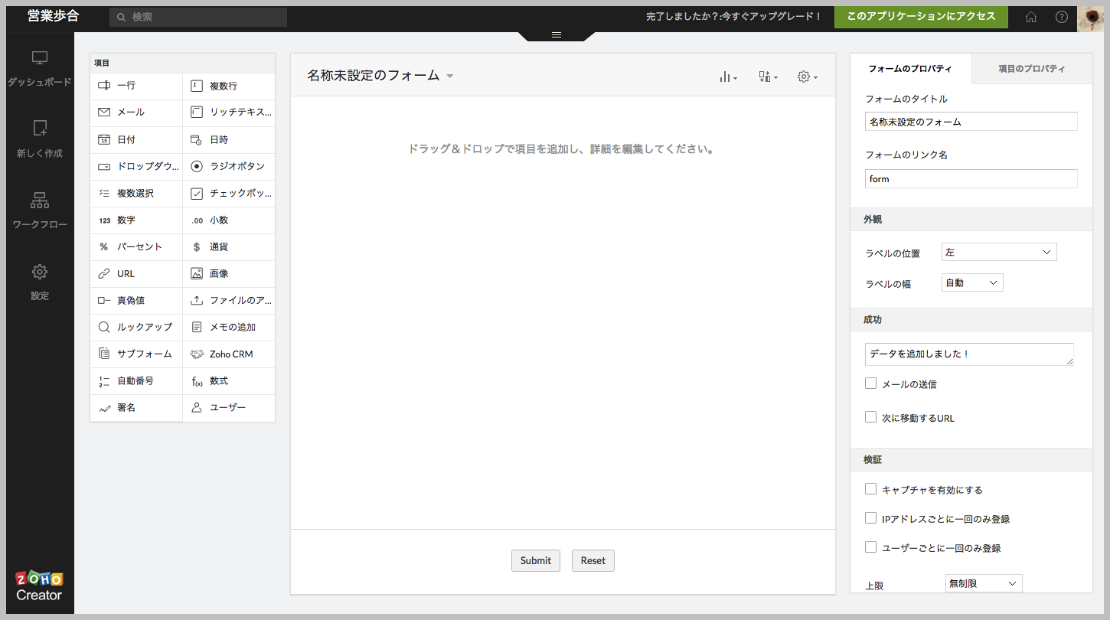Click the Dashboard monitor icon in sidebar
Screen dimensions: 1110x620
coord(40,58)
